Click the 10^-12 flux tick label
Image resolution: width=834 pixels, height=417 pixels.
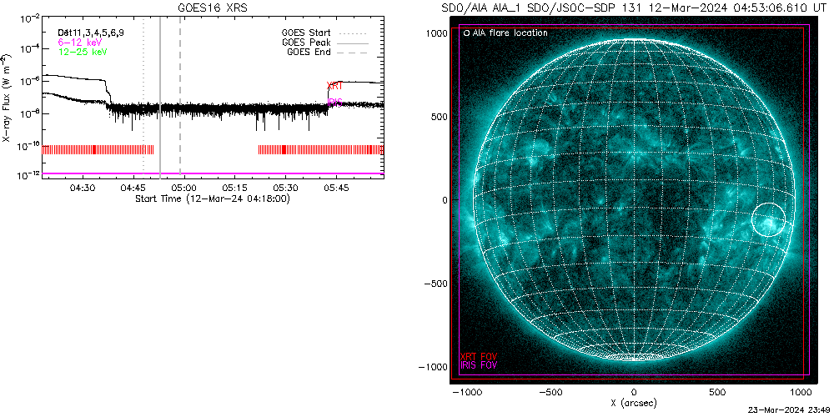(x=28, y=175)
